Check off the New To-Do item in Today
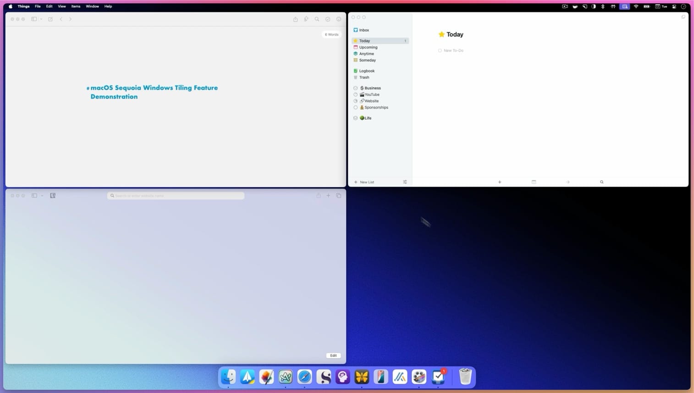Image resolution: width=694 pixels, height=393 pixels. (x=440, y=50)
